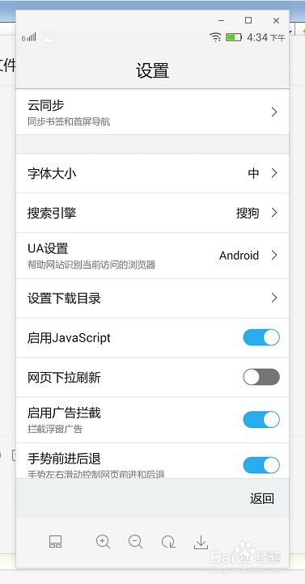Click the Wi-Fi status icon
Screen dimensions: 305x584
215,37
